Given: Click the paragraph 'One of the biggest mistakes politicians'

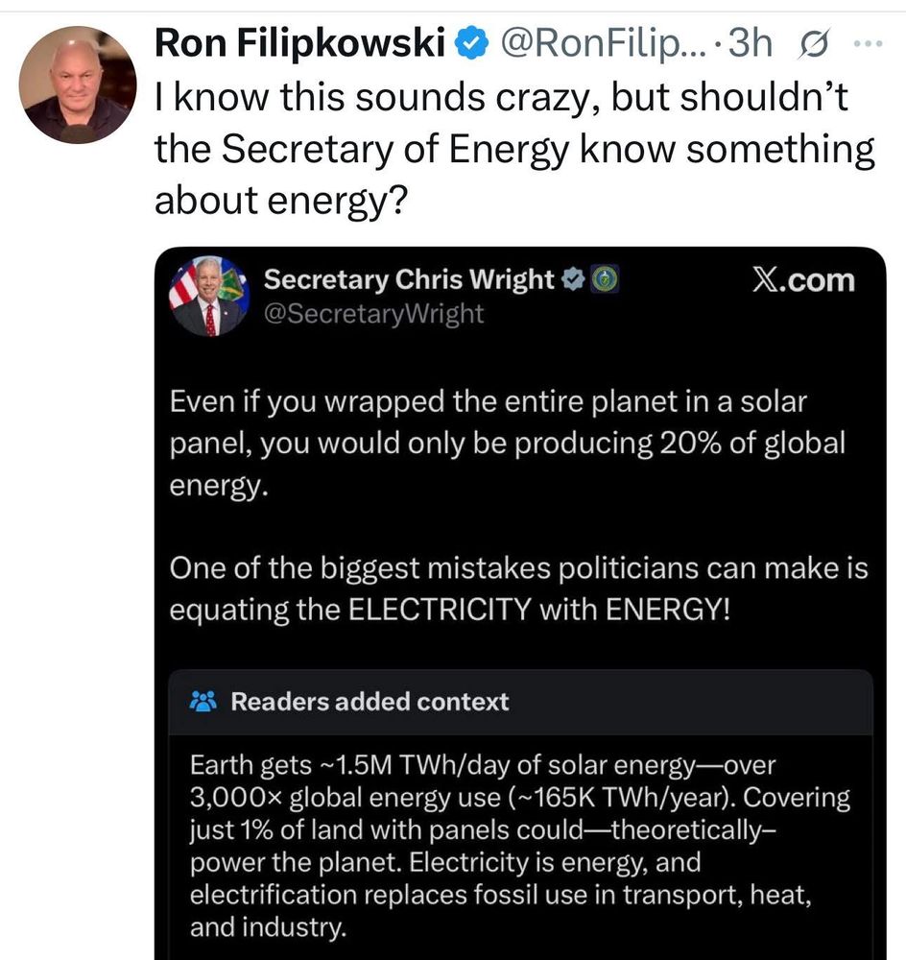Looking at the screenshot, I should 518,588.
